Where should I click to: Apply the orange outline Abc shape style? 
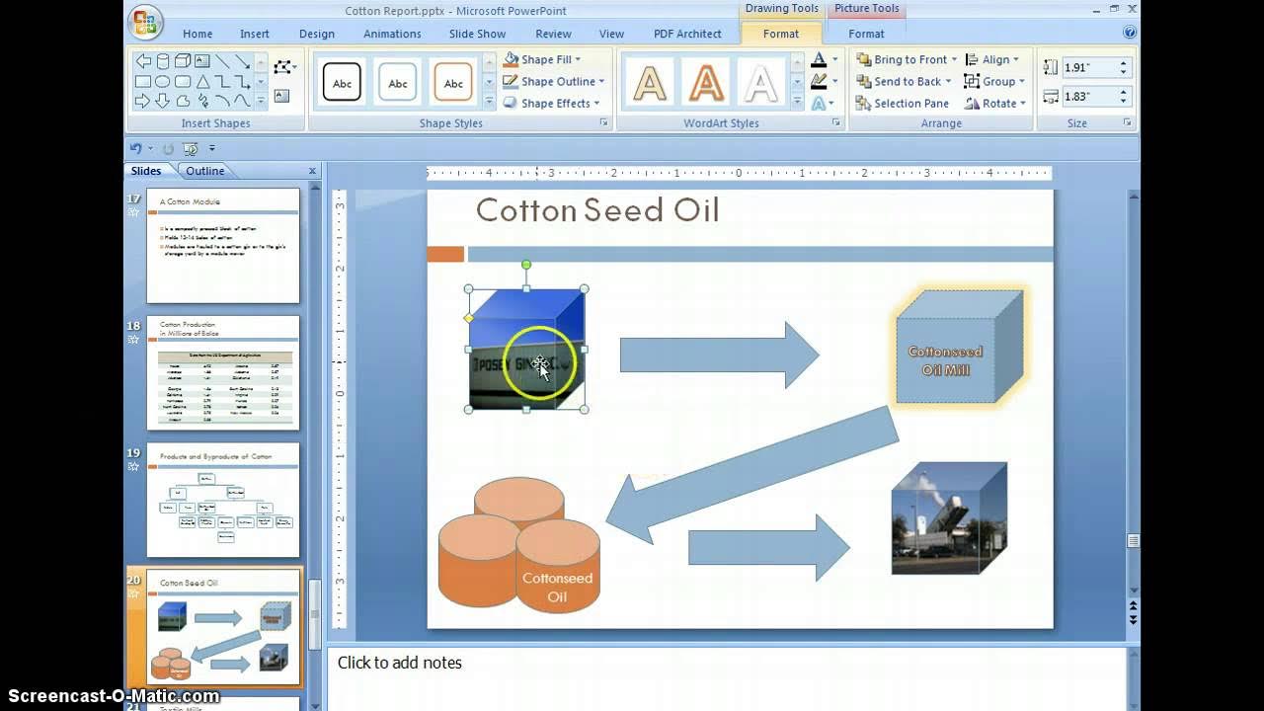(453, 83)
